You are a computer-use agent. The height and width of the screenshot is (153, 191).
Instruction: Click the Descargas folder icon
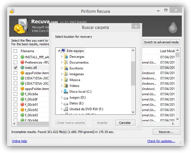[66, 57]
